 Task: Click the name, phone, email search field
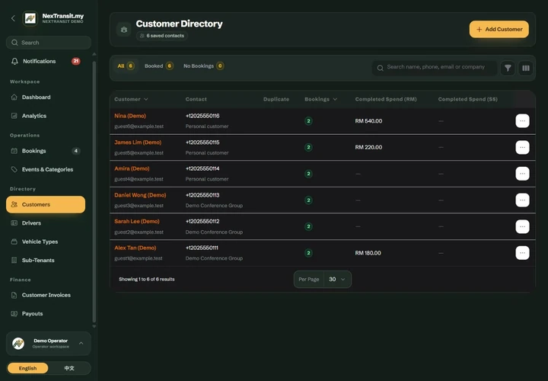coord(435,68)
